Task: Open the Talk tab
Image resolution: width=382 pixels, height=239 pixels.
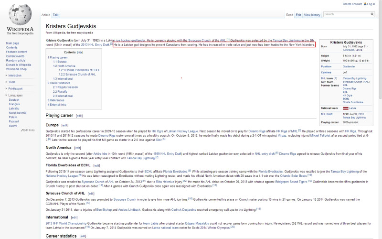Action: click(55, 15)
